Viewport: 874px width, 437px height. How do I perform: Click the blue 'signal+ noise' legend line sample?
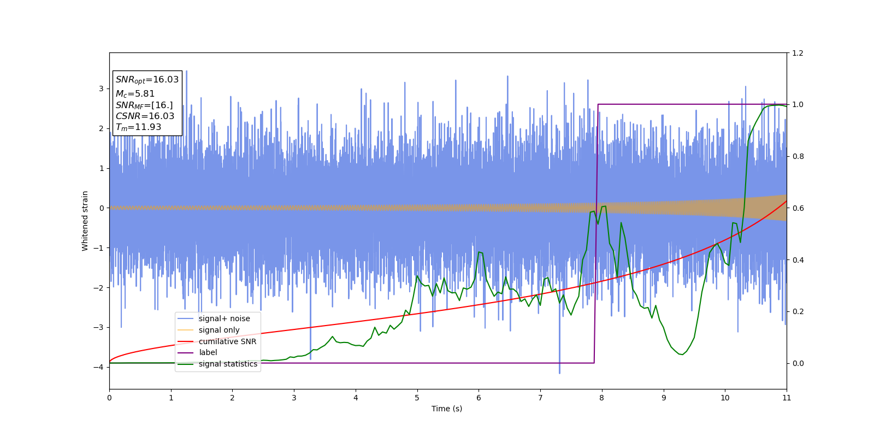186,318
